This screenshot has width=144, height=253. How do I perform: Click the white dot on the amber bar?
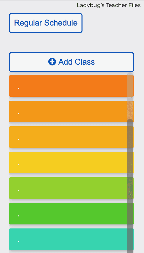tap(19, 139)
